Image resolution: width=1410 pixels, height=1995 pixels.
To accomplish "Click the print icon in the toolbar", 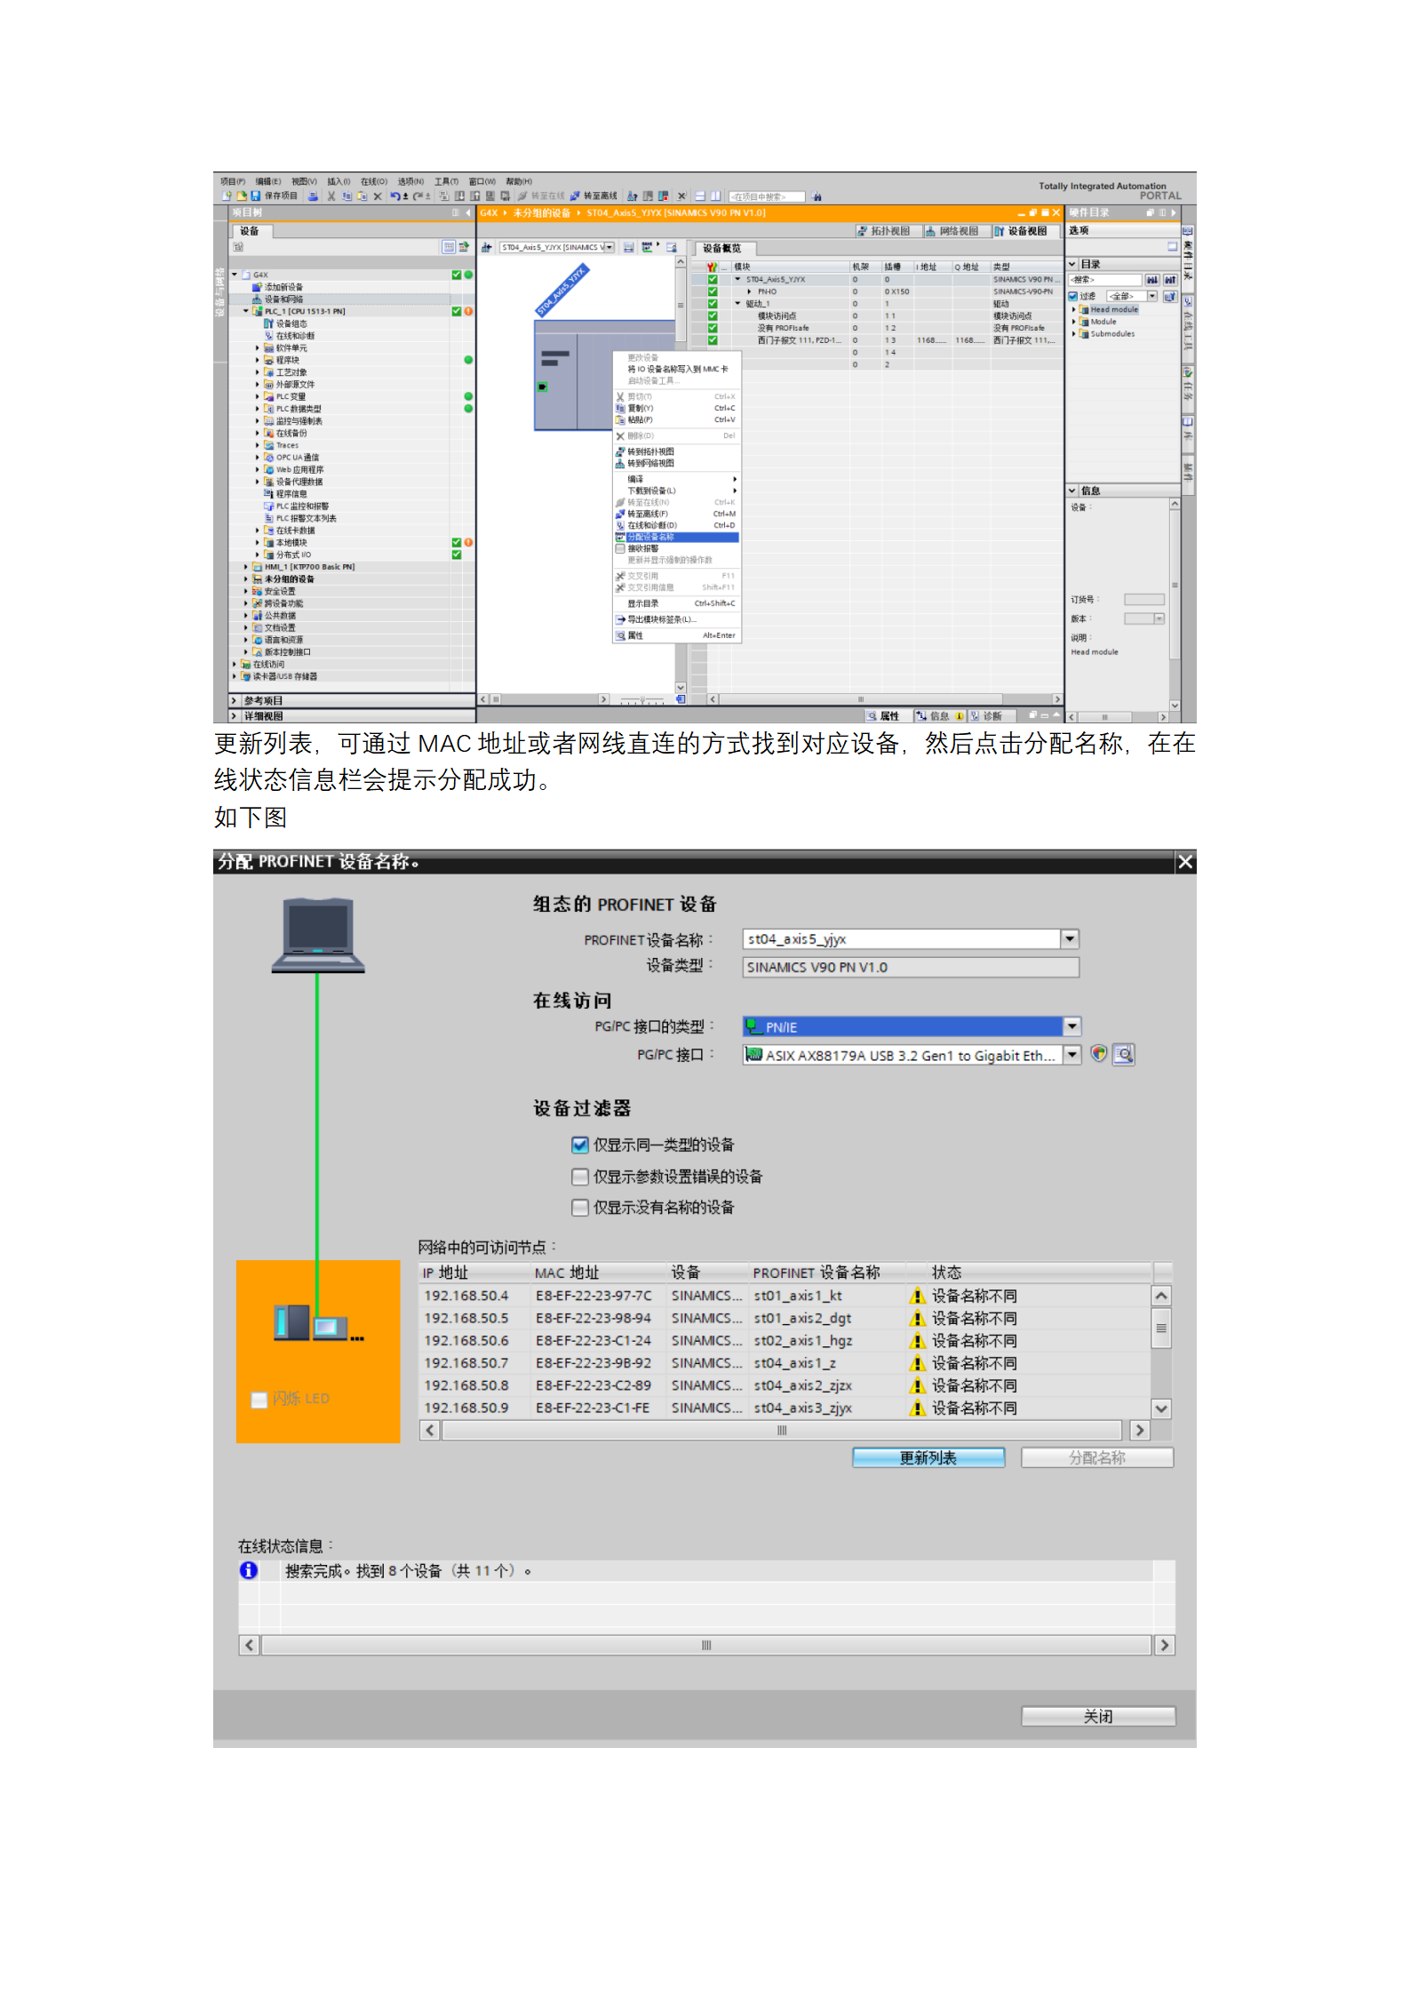I will pos(313,196).
